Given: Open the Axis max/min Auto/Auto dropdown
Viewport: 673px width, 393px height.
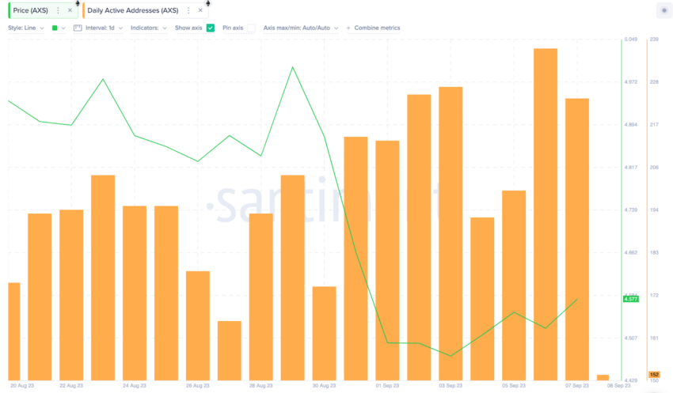Looking at the screenshot, I should tap(300, 28).
